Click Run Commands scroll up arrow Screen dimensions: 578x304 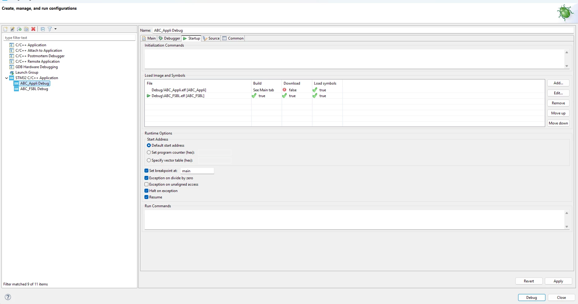coord(567,213)
